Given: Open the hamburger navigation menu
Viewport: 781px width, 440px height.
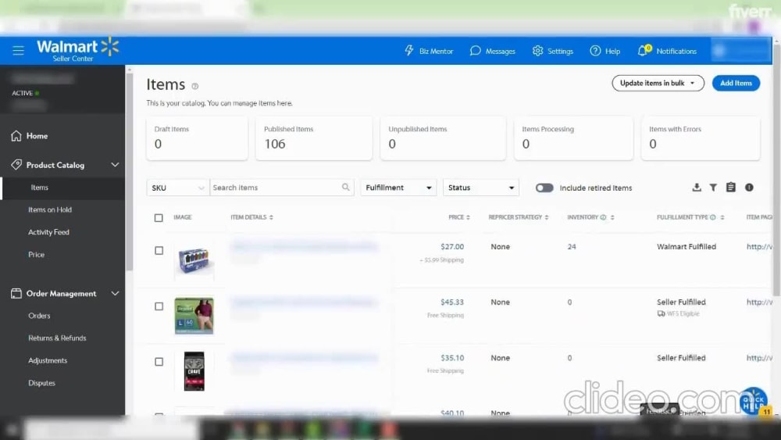Looking at the screenshot, I should (19, 50).
